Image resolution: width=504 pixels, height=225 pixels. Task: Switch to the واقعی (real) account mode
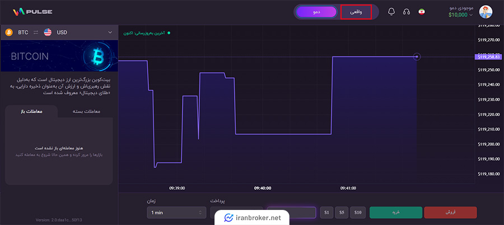pyautogui.click(x=356, y=12)
